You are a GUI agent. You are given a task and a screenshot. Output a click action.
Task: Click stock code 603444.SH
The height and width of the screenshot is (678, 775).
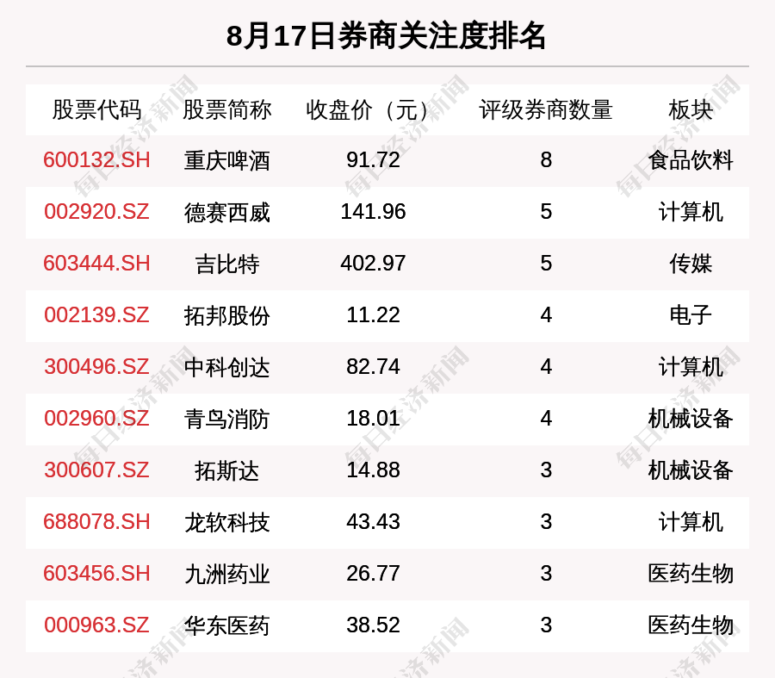tap(96, 263)
